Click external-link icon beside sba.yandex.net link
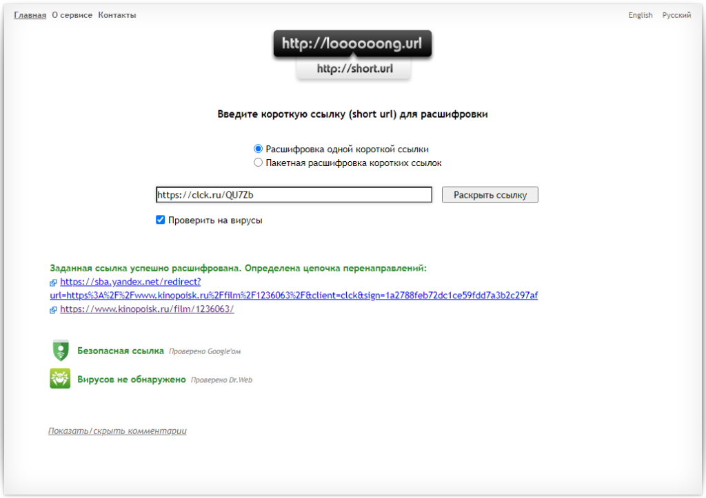The height and width of the screenshot is (498, 706). pos(53,282)
